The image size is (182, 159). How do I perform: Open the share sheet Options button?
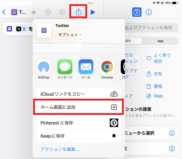pos(70,35)
